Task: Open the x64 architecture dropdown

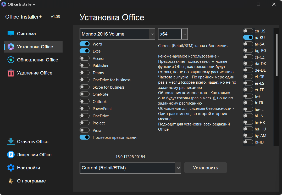Action: coord(185,34)
